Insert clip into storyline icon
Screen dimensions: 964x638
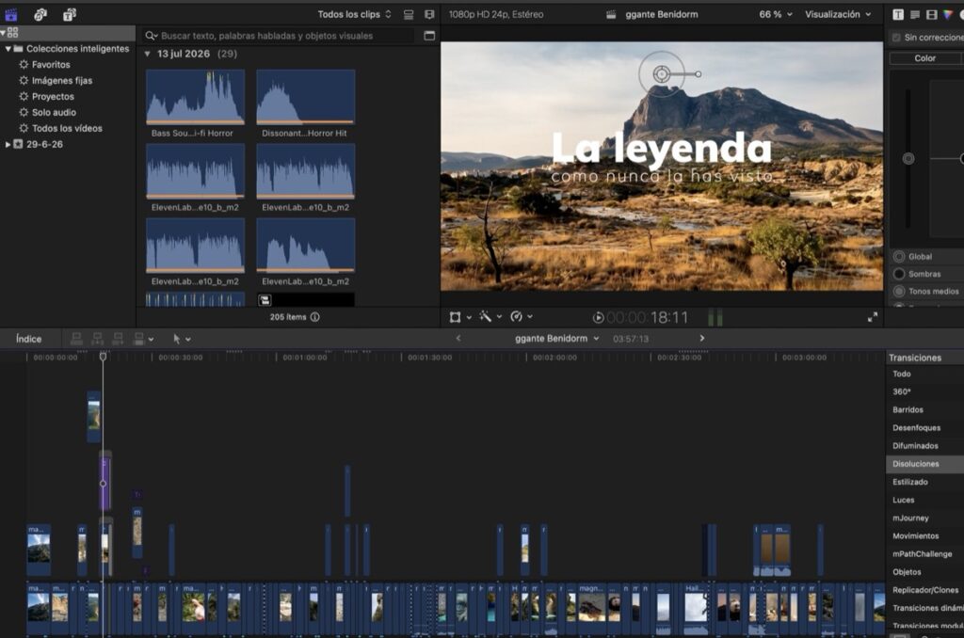point(97,339)
